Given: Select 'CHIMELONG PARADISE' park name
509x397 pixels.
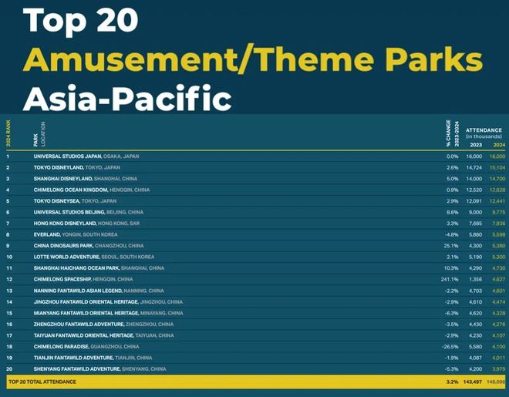Looking at the screenshot, I should click(x=62, y=347).
